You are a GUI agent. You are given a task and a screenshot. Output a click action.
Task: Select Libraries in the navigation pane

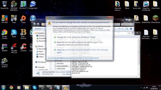click(39, 46)
